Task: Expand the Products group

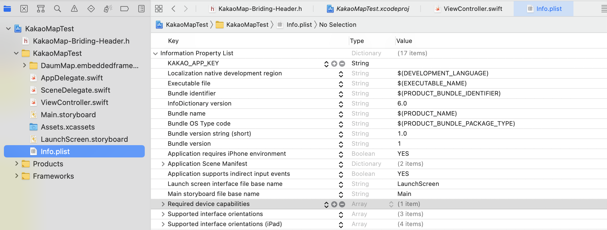Action: [x=16, y=164]
